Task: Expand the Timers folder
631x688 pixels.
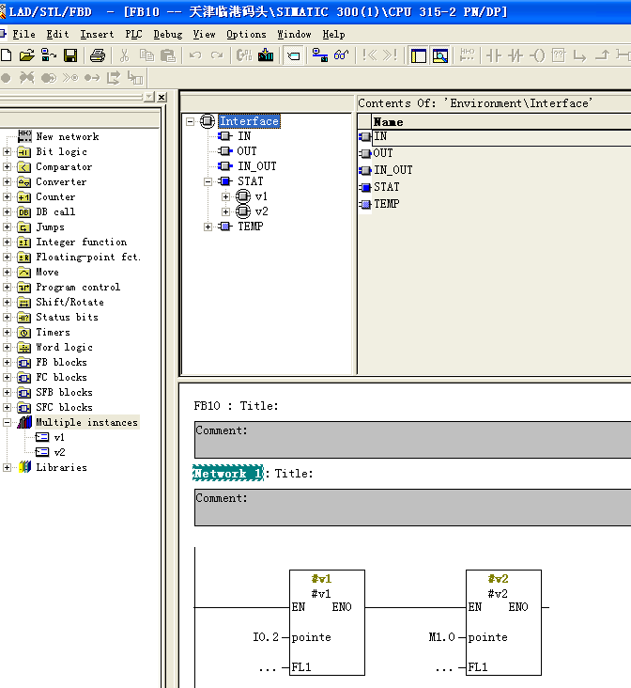Action: click(x=7, y=332)
